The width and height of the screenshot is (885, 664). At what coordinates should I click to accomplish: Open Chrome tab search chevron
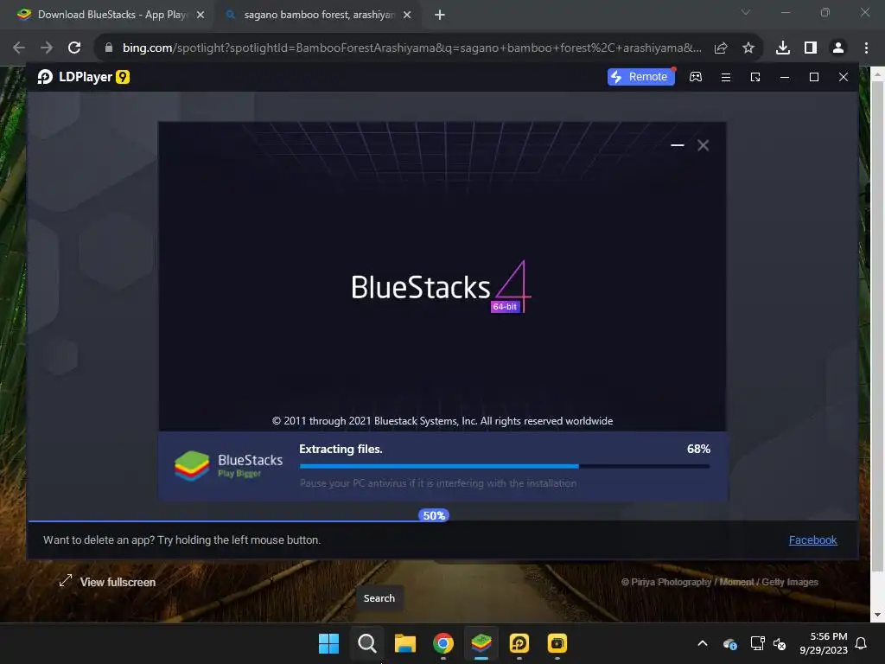coord(746,12)
